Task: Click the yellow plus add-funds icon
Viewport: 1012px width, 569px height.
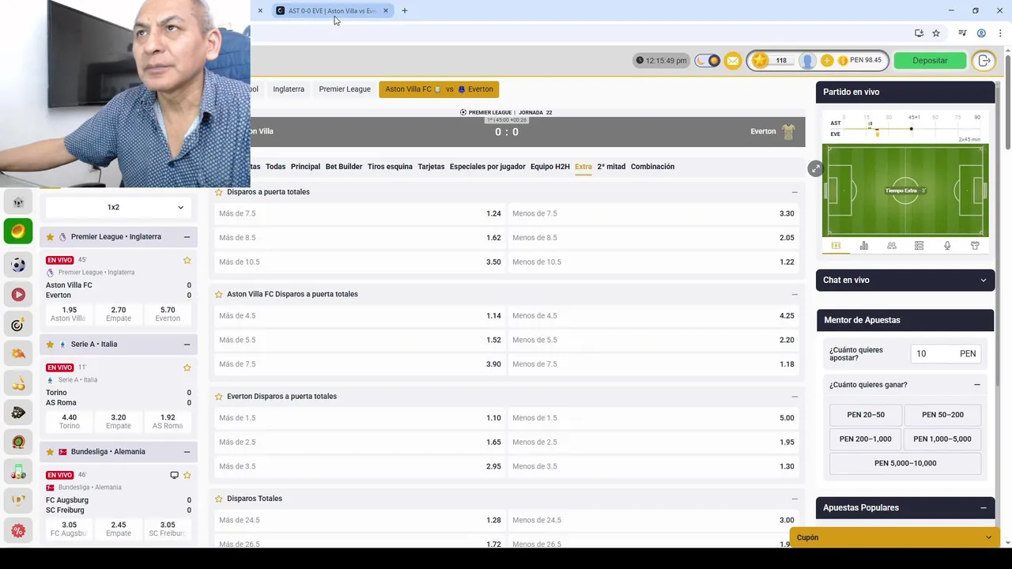Action: coord(827,61)
